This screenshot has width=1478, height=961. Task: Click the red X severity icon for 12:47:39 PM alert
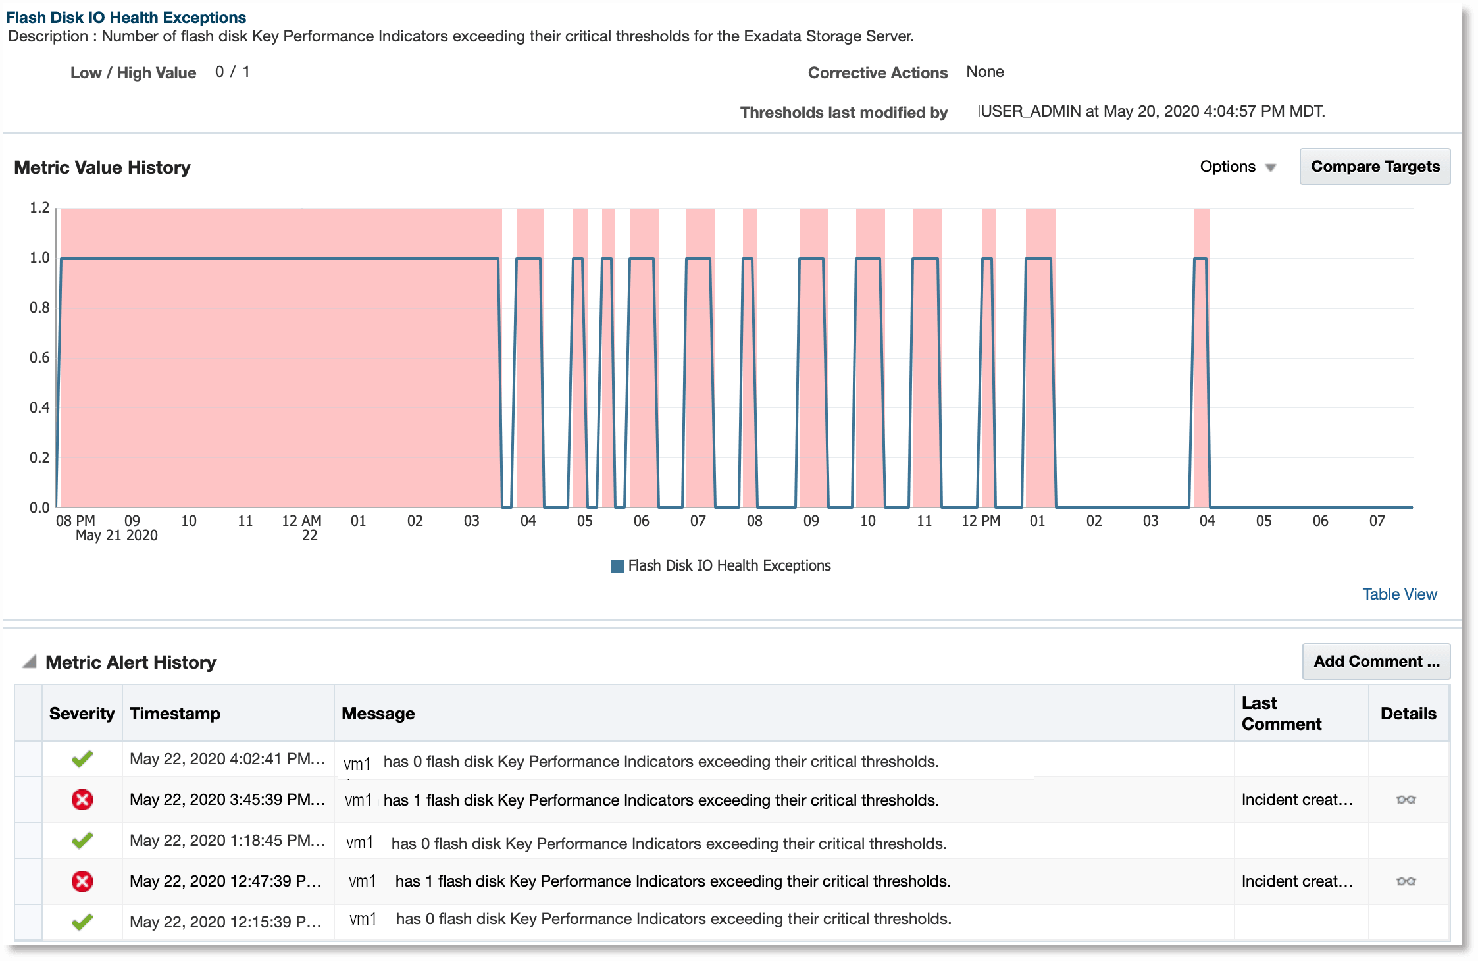pyautogui.click(x=82, y=881)
